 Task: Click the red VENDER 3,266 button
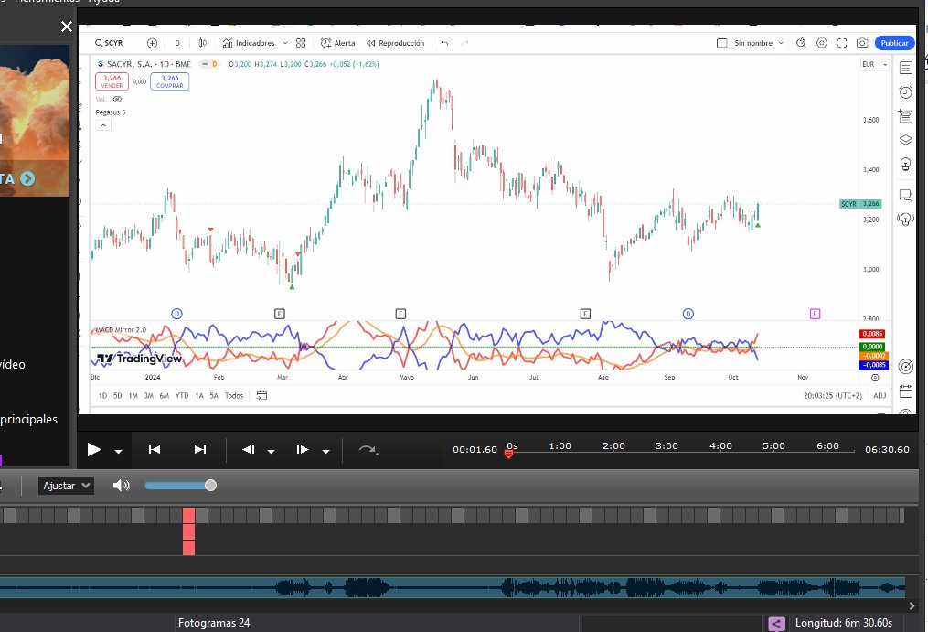[112, 81]
